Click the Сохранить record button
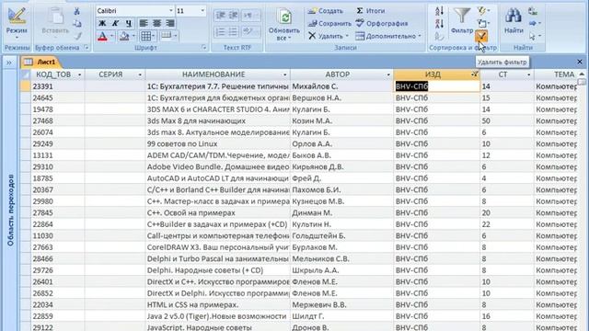Screen dimensions: 589x331 (x=329, y=23)
